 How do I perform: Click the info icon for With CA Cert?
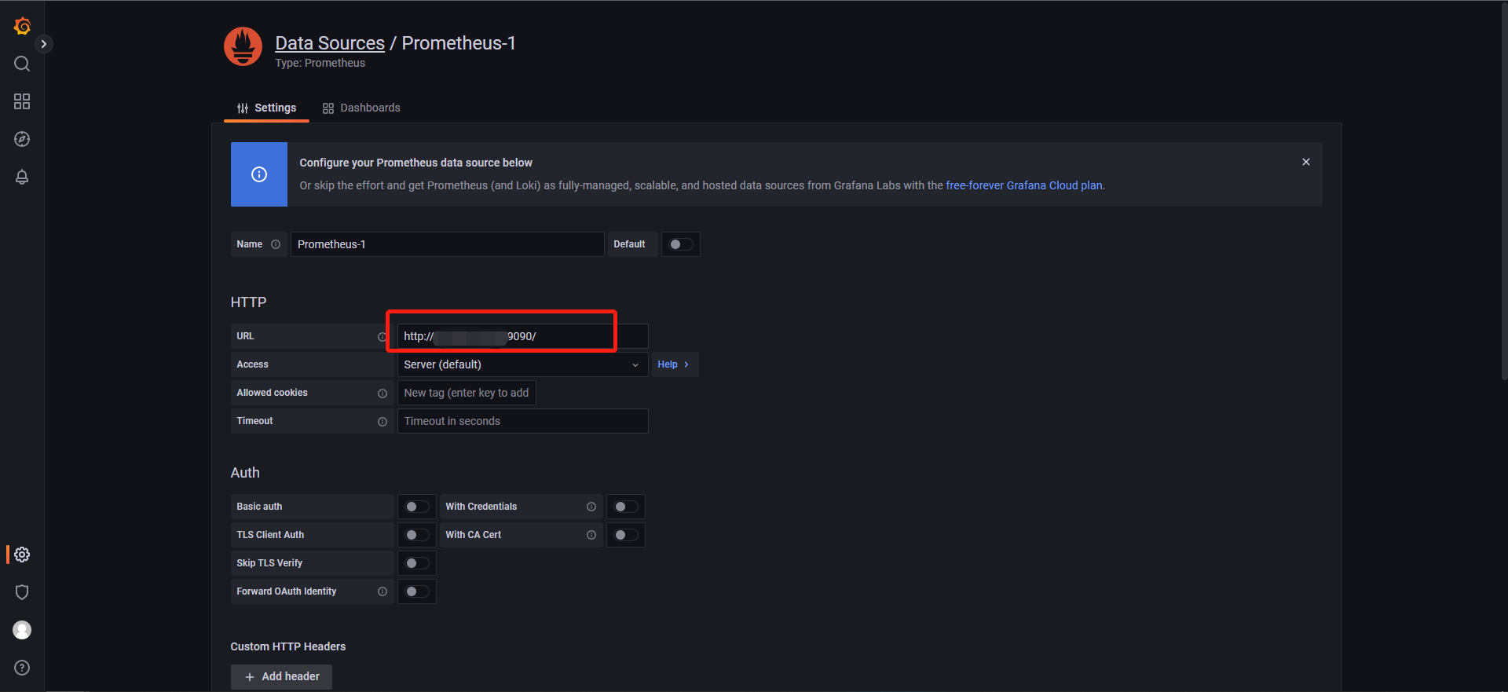click(x=591, y=535)
